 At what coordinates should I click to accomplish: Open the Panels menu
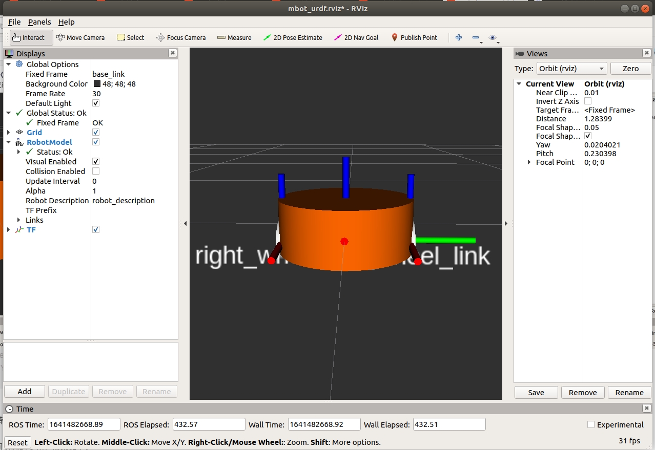tap(39, 22)
